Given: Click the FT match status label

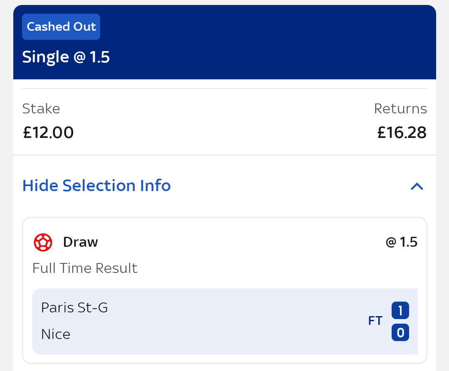Looking at the screenshot, I should click(x=375, y=321).
